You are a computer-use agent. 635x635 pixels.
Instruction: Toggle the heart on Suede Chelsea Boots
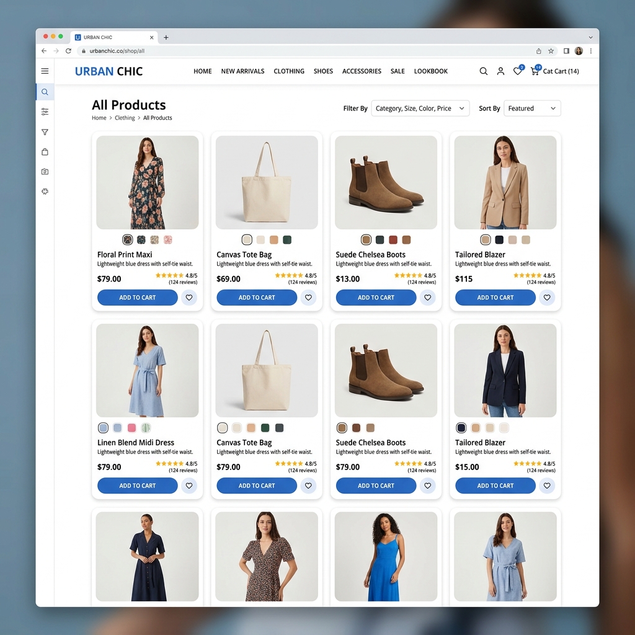(x=428, y=298)
